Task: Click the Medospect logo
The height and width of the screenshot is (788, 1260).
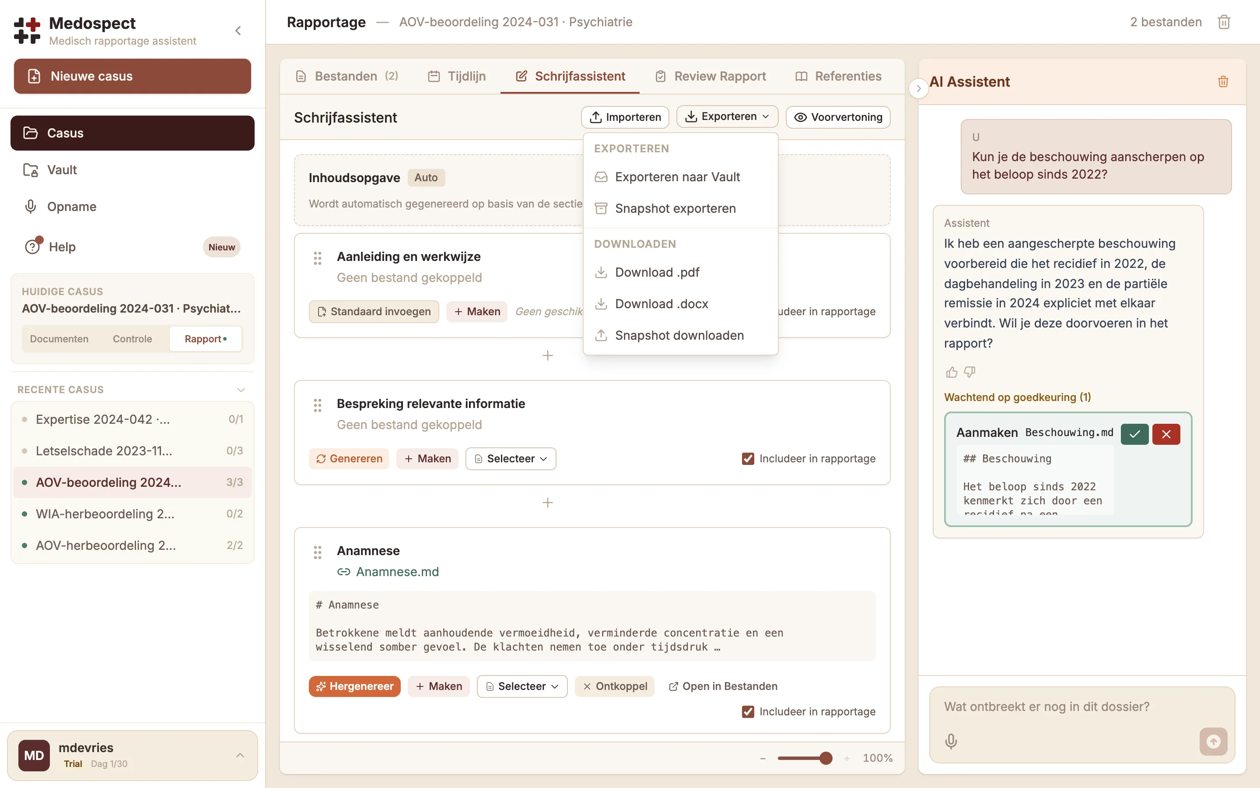Action: point(27,31)
